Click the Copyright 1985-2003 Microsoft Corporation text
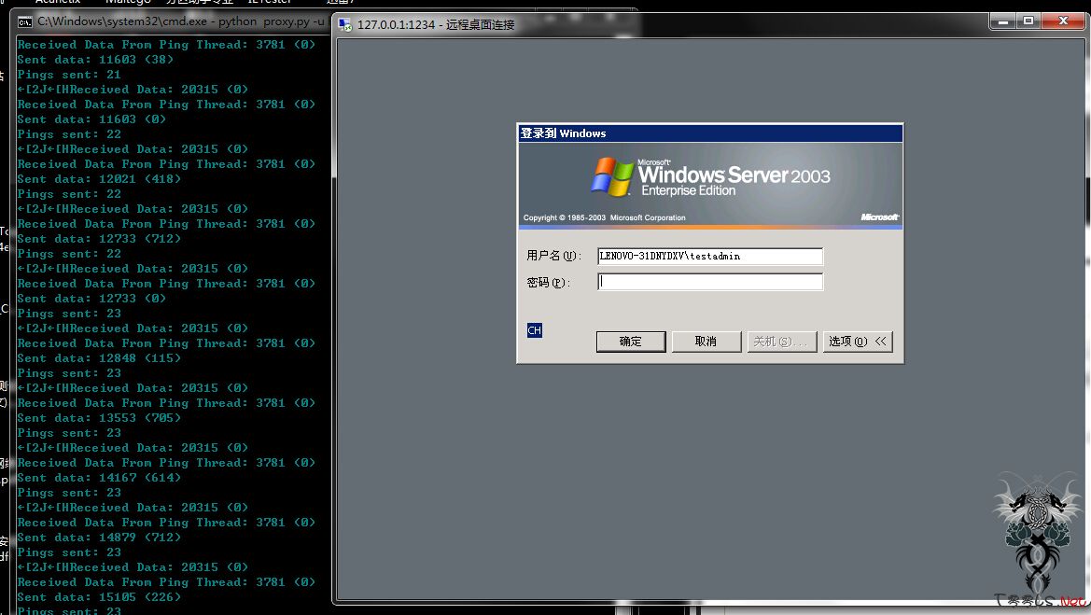The height and width of the screenshot is (615, 1091). (604, 217)
